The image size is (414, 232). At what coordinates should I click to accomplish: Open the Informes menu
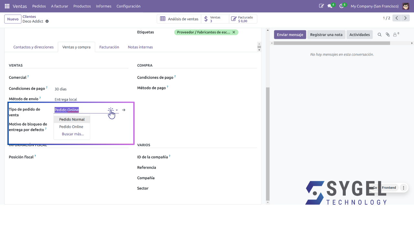pos(103,6)
